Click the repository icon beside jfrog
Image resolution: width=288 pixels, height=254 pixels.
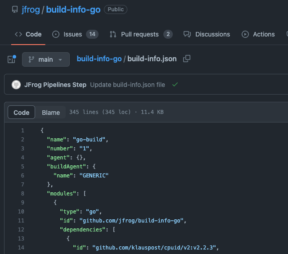(15, 9)
